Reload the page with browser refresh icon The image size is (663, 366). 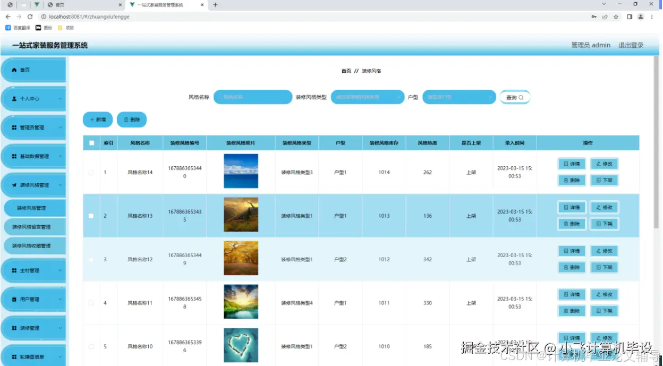tap(30, 16)
